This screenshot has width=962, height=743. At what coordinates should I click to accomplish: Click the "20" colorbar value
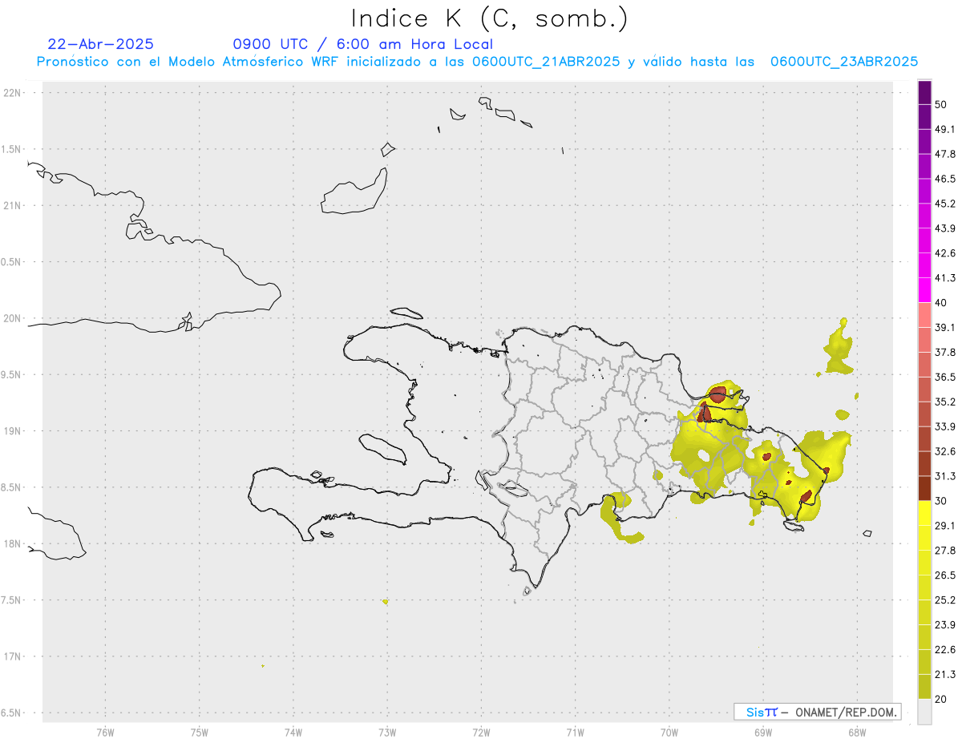click(940, 699)
